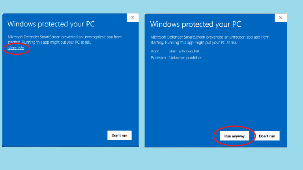Screen dimensions: 303x170
Task: Select the start_windows.bat app name text
Action: [184, 51]
